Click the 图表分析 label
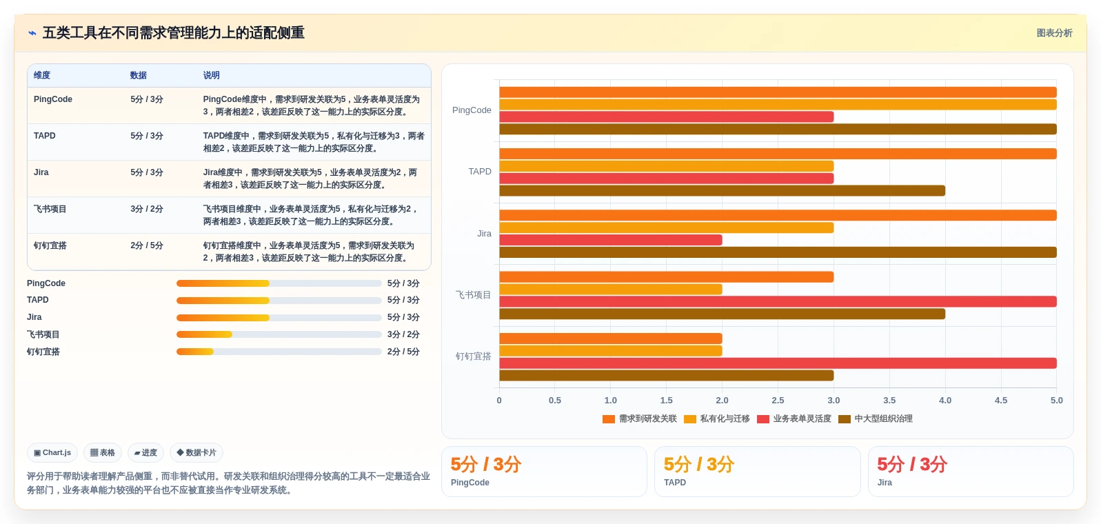The image size is (1101, 524). 1054,33
